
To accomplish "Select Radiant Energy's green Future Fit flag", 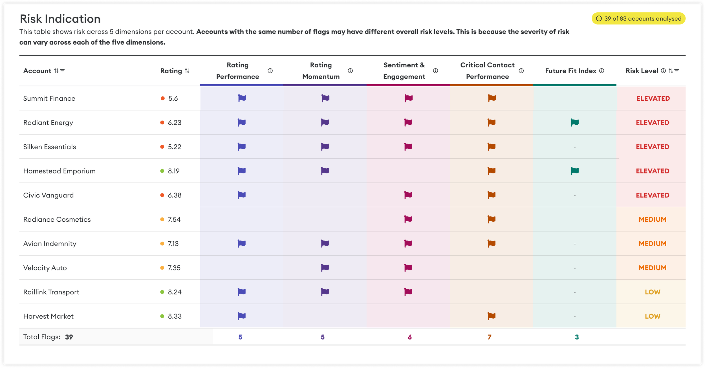I will [x=575, y=122].
